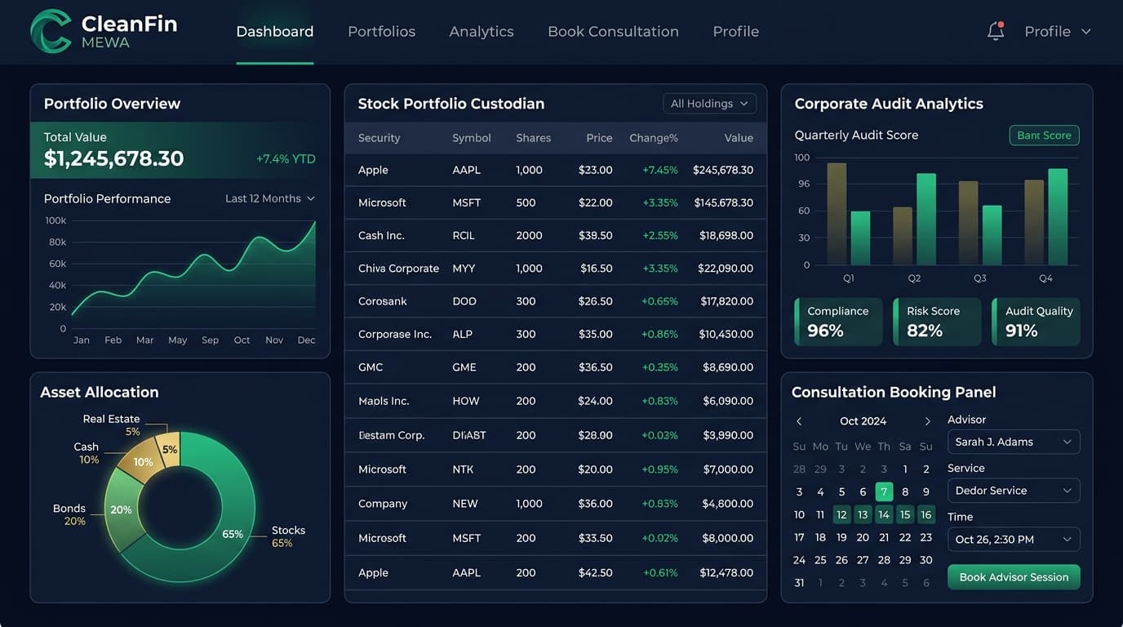
Task: Click the Book Advisor Session button
Action: [1014, 577]
